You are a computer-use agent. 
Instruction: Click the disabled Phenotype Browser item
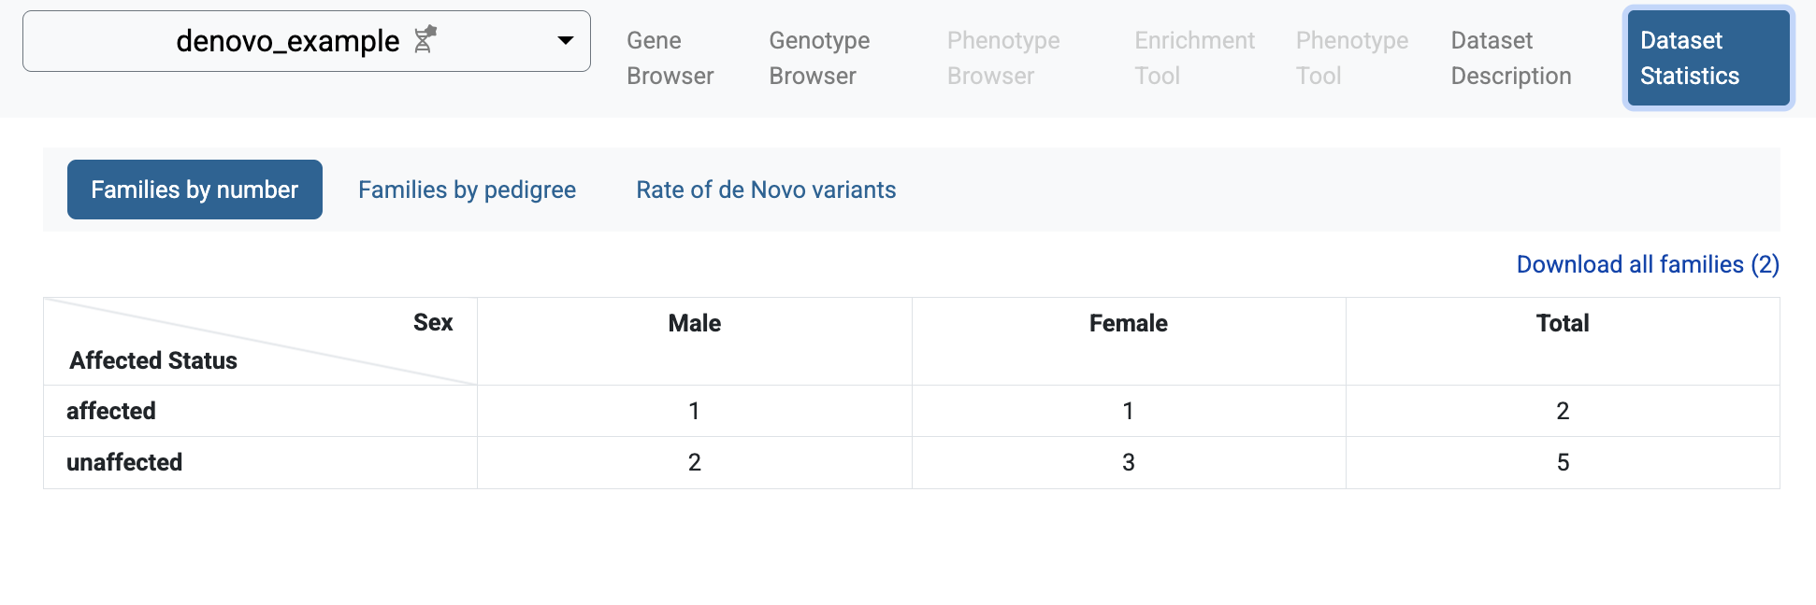point(1002,58)
